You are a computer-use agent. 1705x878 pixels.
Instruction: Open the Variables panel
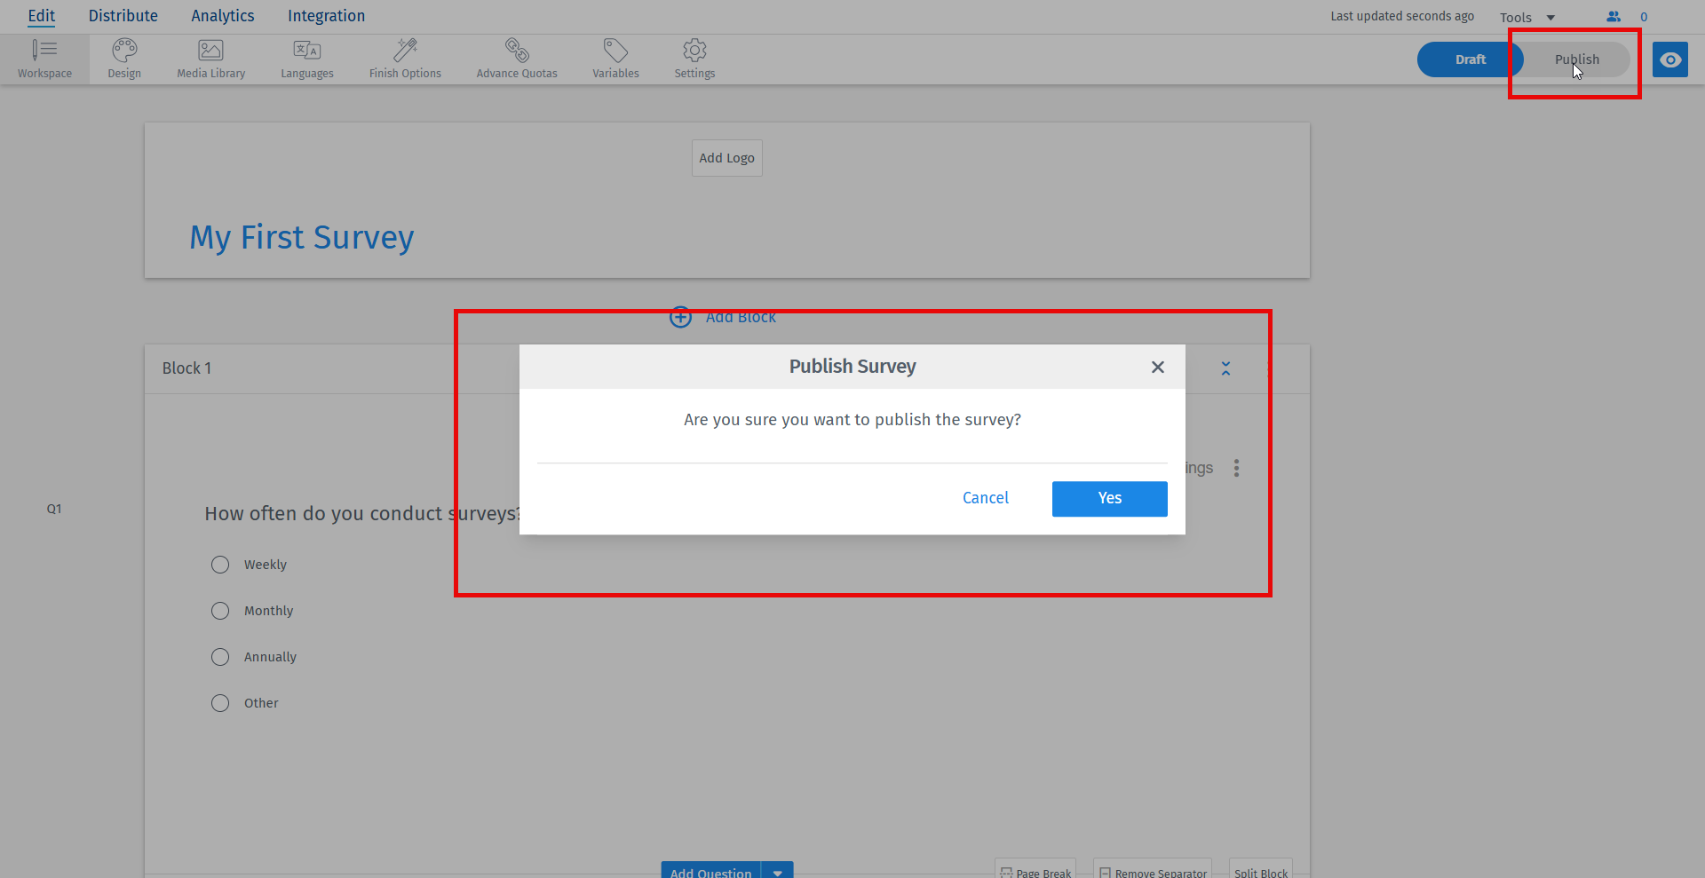coord(615,58)
